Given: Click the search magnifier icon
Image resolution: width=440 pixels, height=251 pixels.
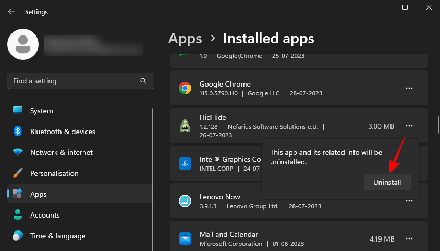Looking at the screenshot, I should (x=143, y=81).
